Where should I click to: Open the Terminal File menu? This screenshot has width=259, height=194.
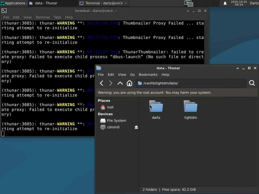(x=6, y=17)
